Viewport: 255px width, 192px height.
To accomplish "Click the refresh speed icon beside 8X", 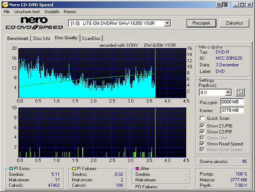I will (x=240, y=92).
